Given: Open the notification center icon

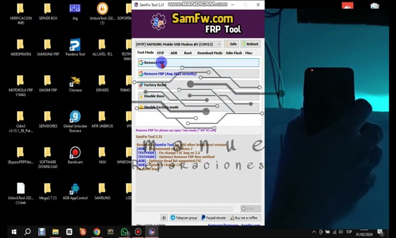Looking at the screenshot, I should [380, 232].
